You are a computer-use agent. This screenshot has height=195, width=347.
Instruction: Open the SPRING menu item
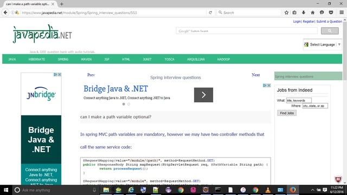63,59
